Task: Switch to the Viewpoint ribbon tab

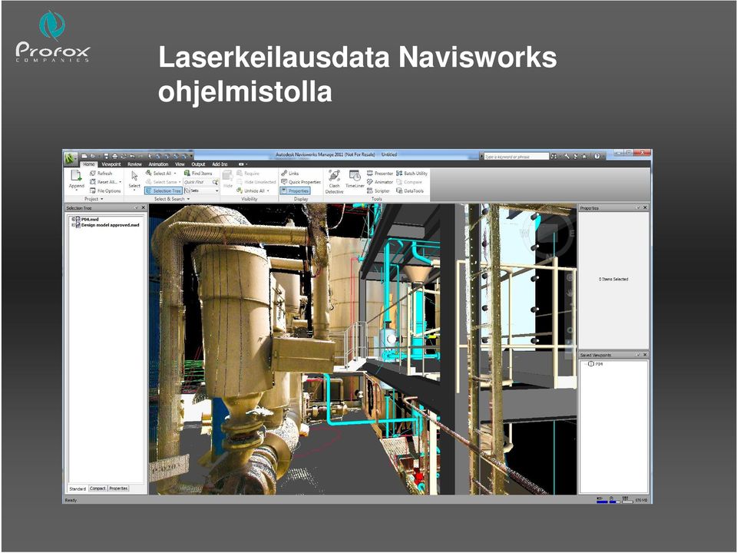Action: (111, 164)
